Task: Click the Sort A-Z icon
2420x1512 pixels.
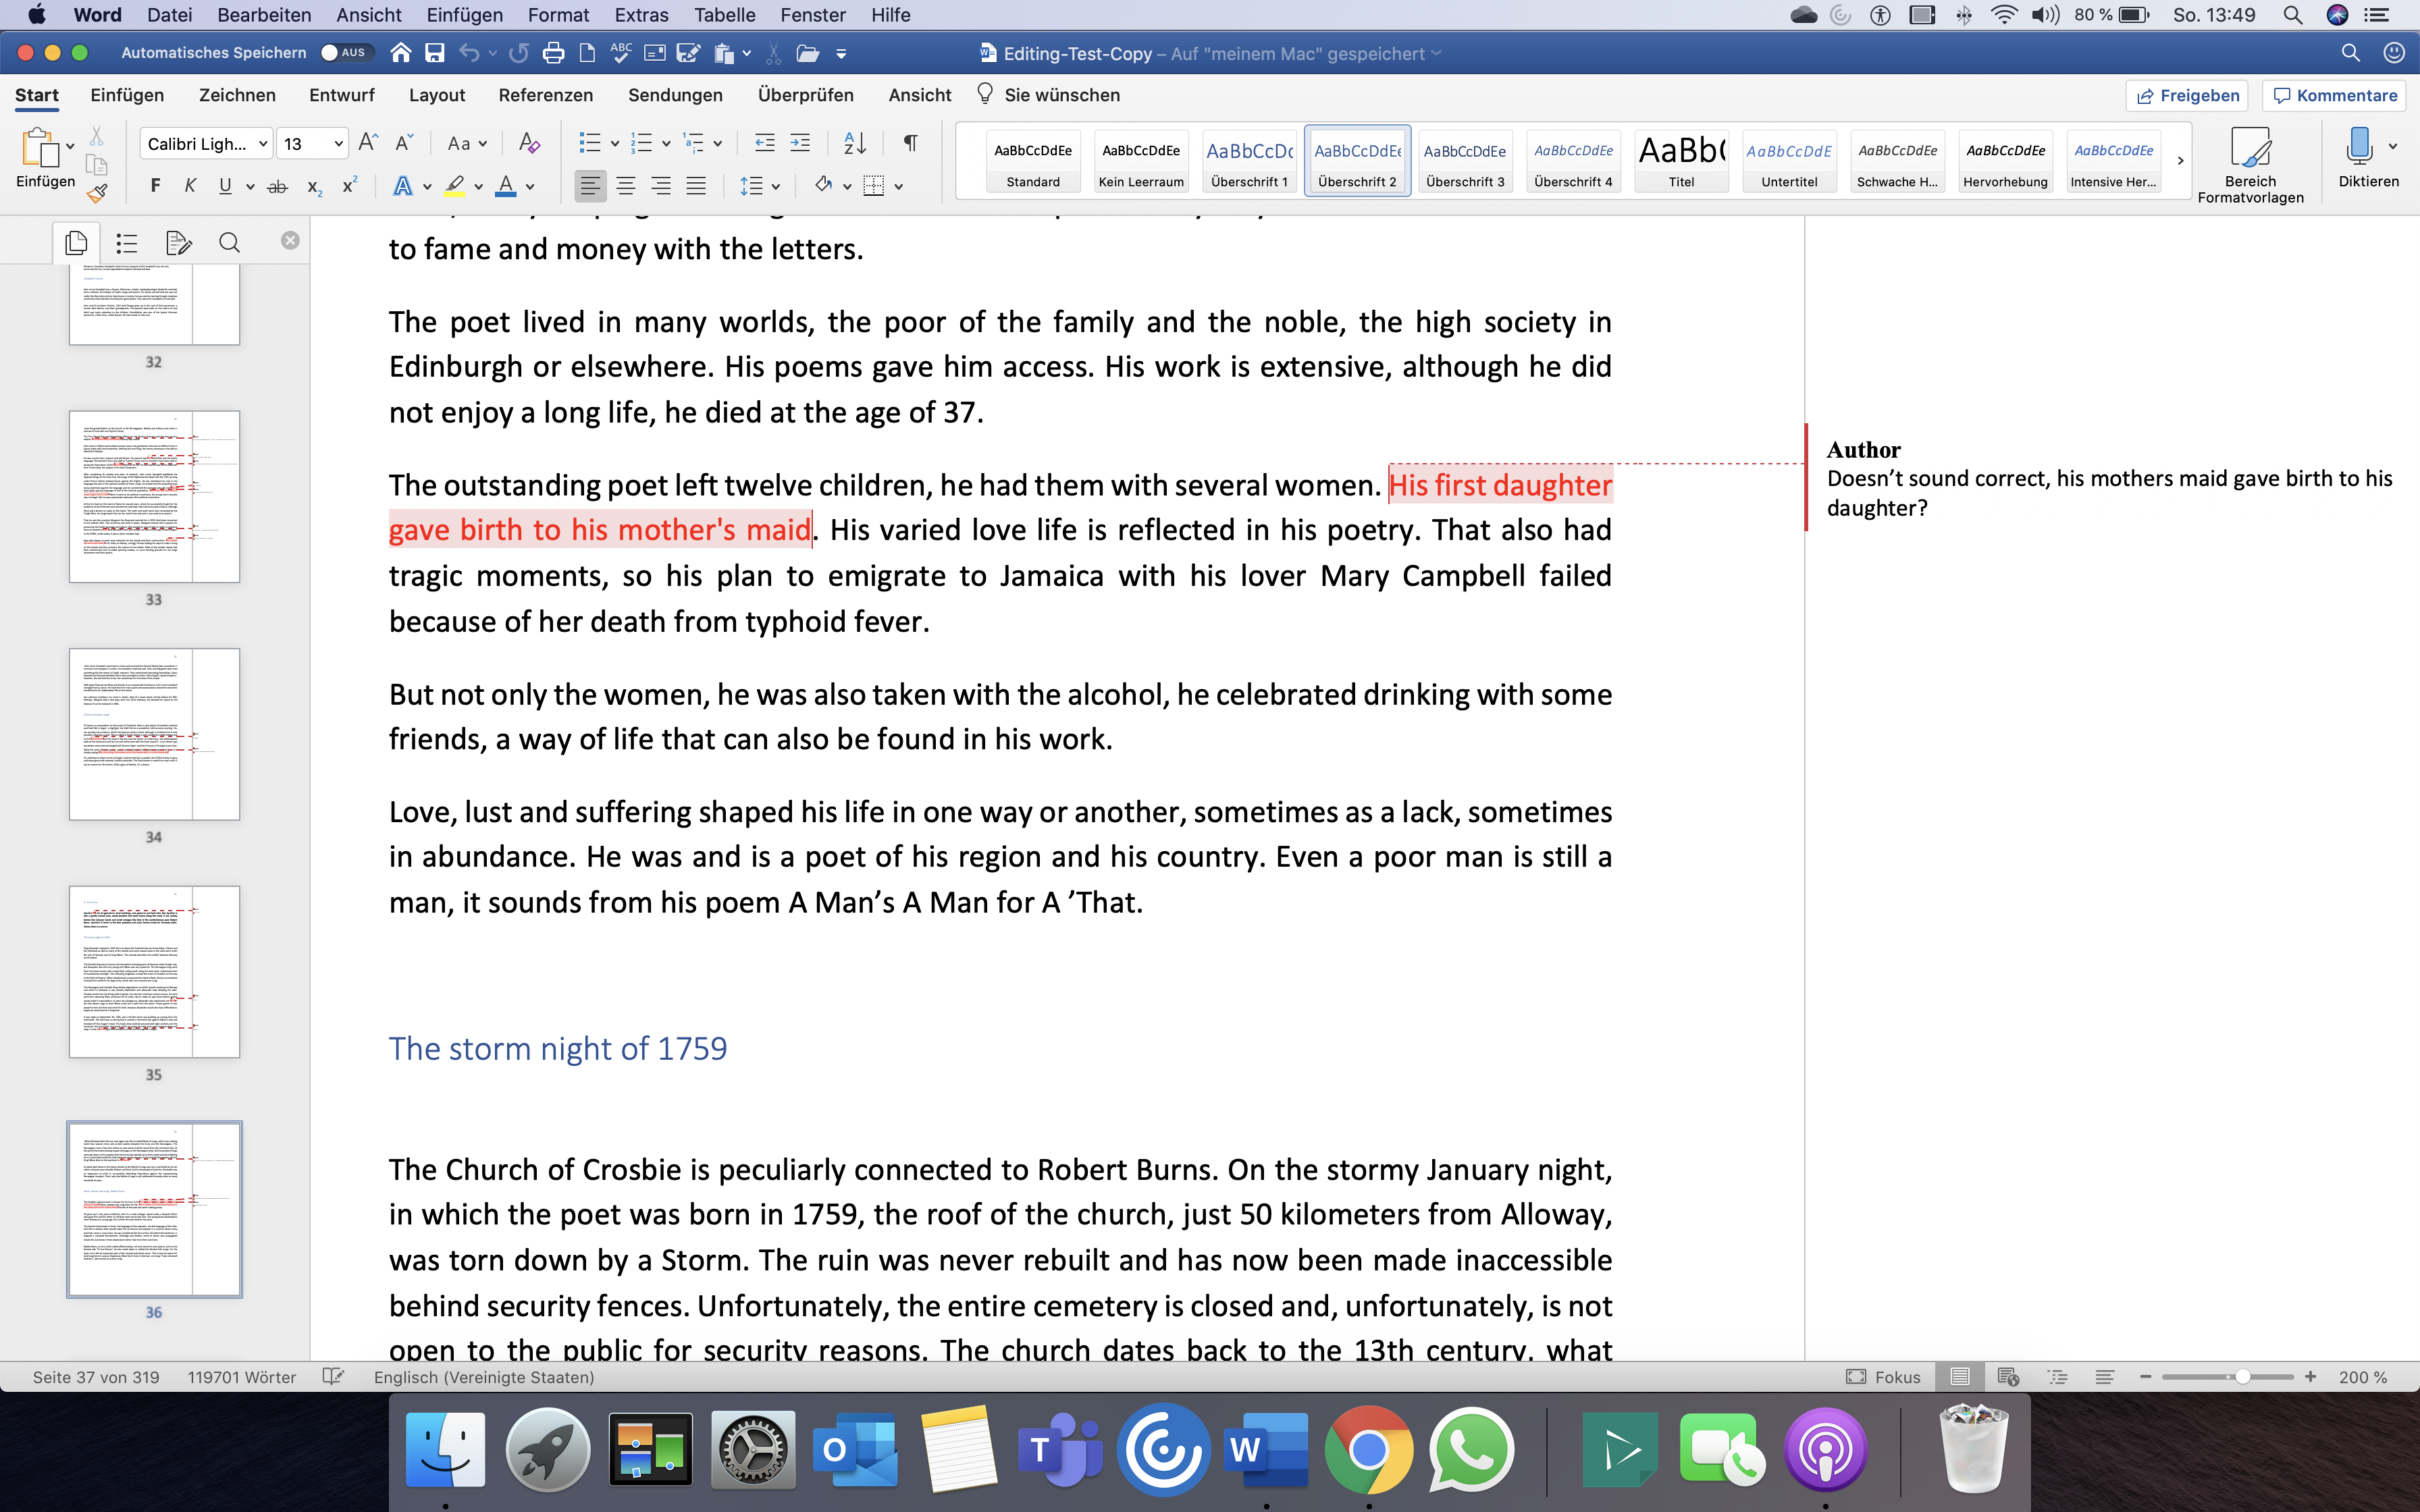Action: coord(854,143)
